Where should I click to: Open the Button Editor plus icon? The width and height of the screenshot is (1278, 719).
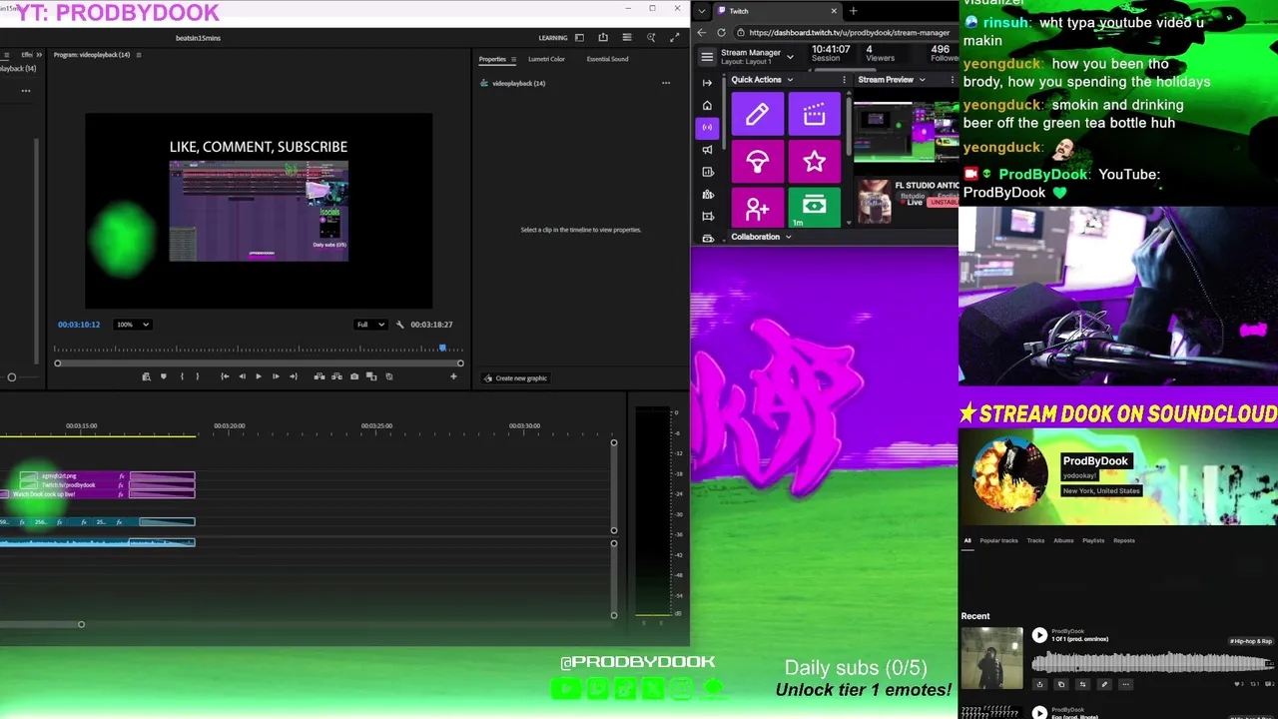[x=453, y=376]
